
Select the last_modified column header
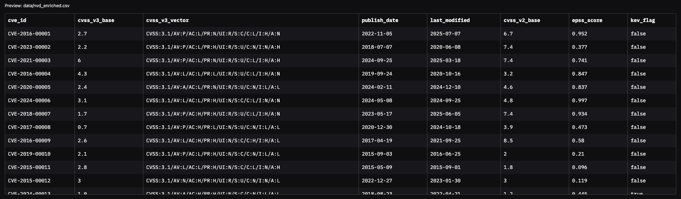450,21
